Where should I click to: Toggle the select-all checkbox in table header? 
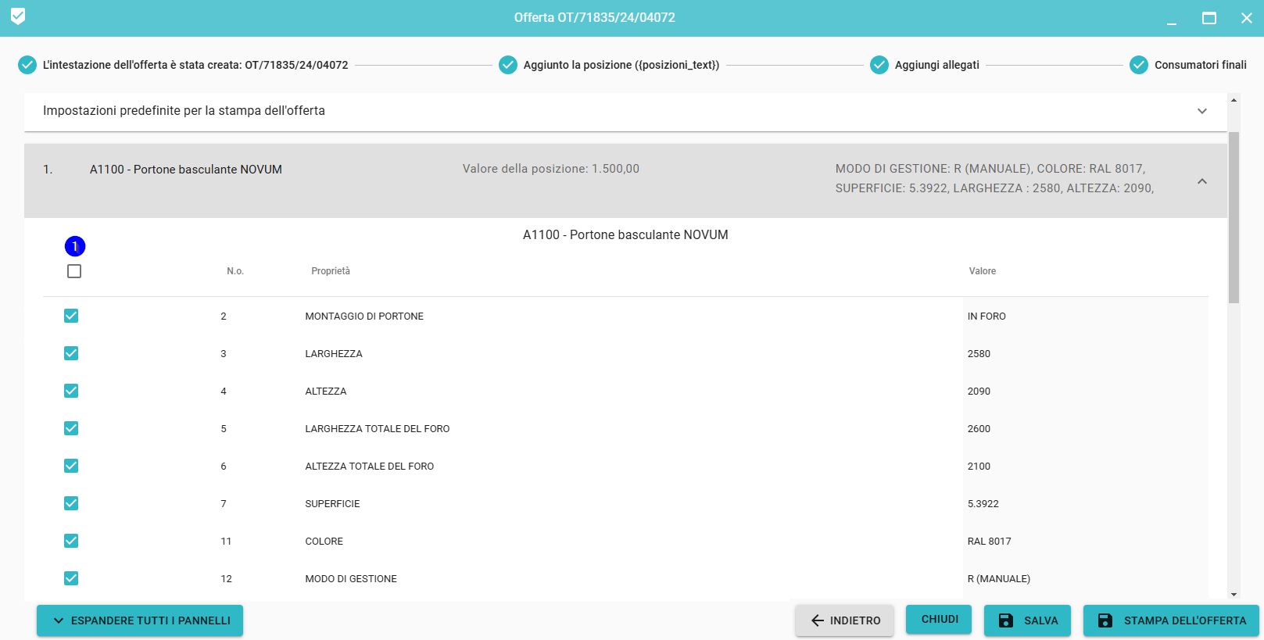(74, 271)
